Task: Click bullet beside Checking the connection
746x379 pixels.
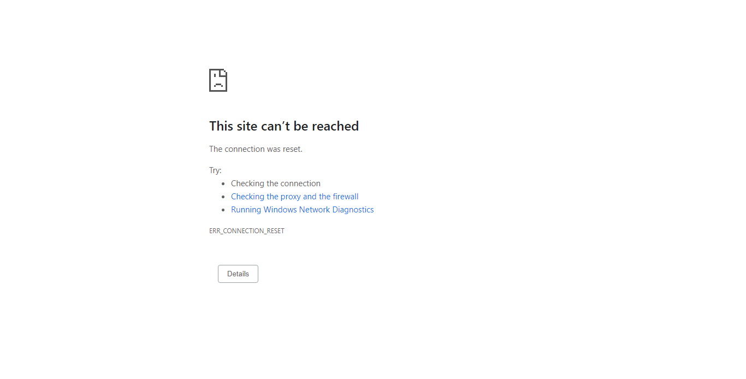Action: tap(223, 184)
